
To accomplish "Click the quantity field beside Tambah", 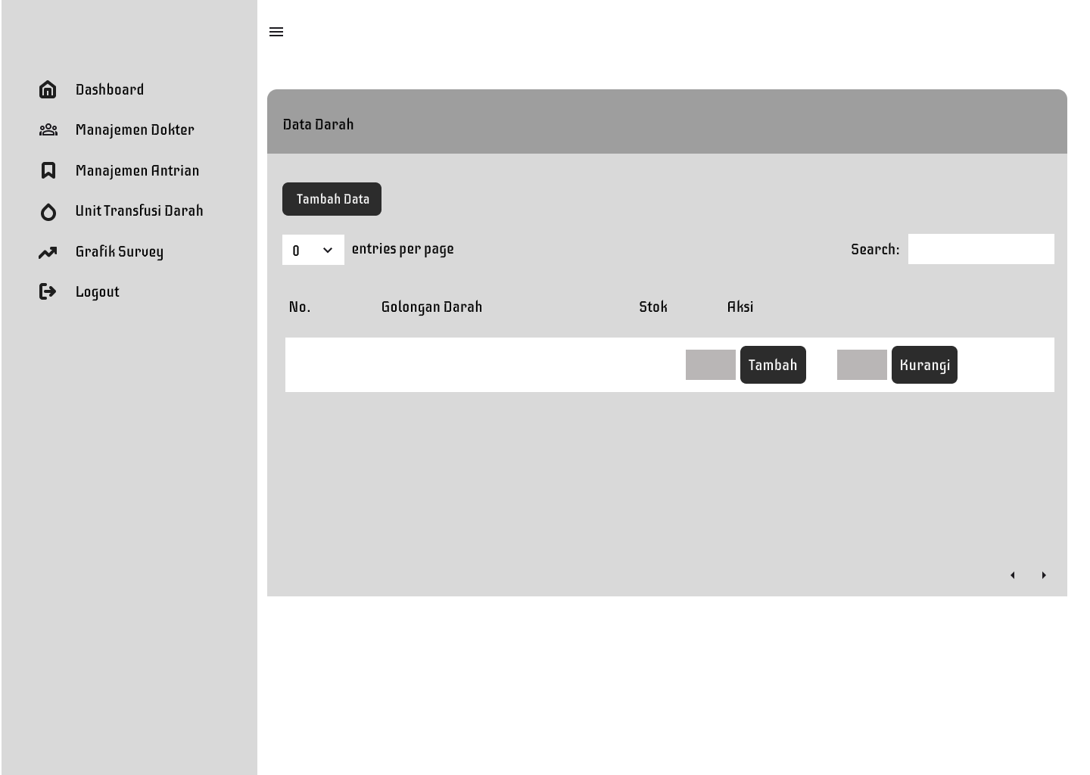I will click(710, 365).
